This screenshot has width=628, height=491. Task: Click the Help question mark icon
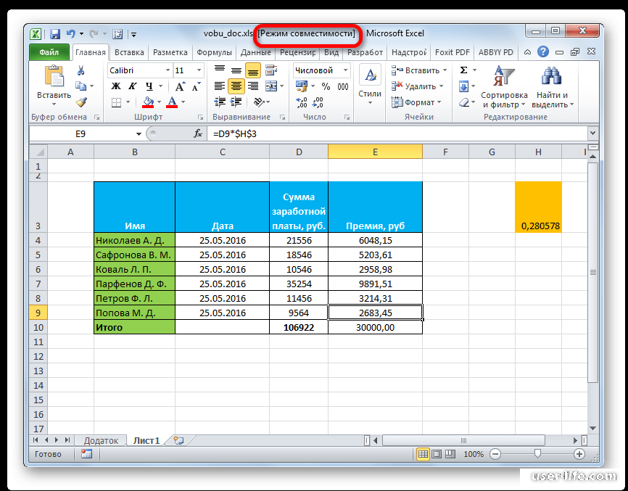coord(543,51)
